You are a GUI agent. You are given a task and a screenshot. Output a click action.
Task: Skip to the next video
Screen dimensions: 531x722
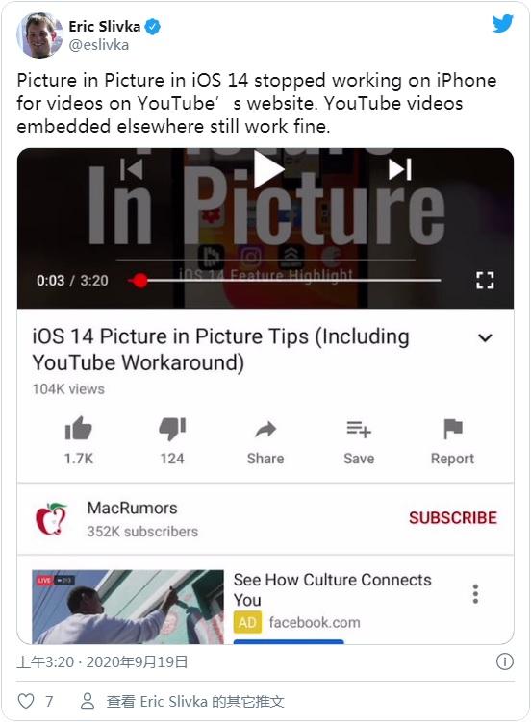point(400,169)
